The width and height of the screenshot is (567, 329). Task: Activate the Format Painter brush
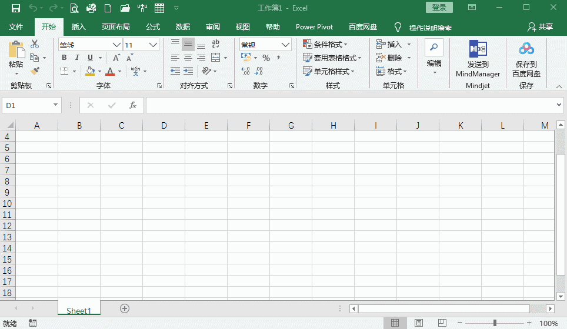(x=35, y=70)
